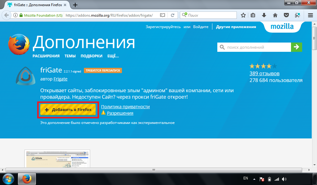Viewport: 317px width, 185px height.
Task: Toggle Reader View icon in address bar
Action: [x=162, y=15]
